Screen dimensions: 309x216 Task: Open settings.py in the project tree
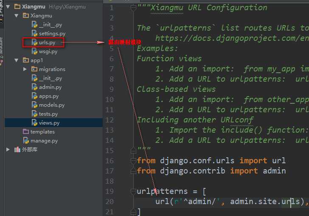(x=52, y=34)
